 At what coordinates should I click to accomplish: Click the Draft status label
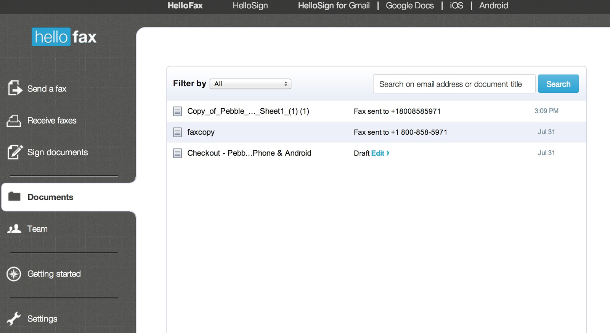[361, 153]
